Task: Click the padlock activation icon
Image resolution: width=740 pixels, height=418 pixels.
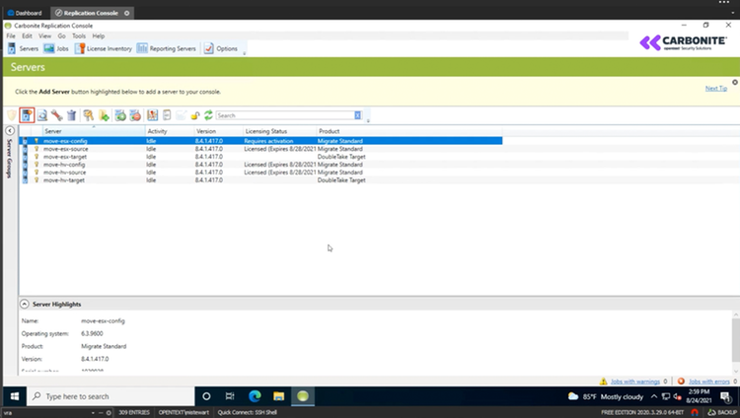Action: tap(195, 115)
